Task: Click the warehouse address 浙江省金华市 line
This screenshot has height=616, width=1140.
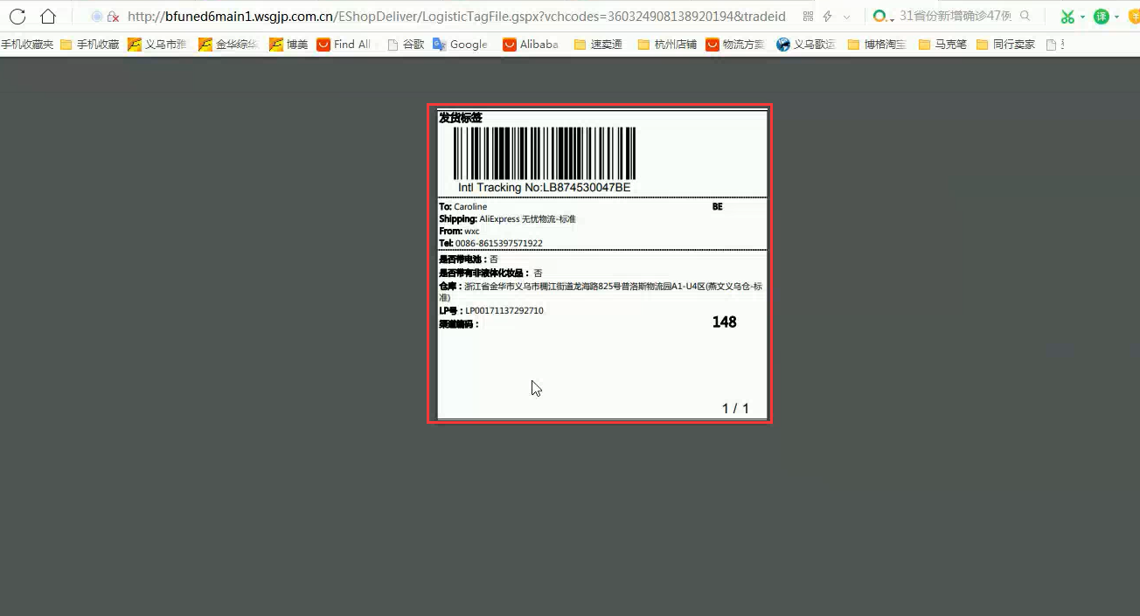Action: click(601, 292)
